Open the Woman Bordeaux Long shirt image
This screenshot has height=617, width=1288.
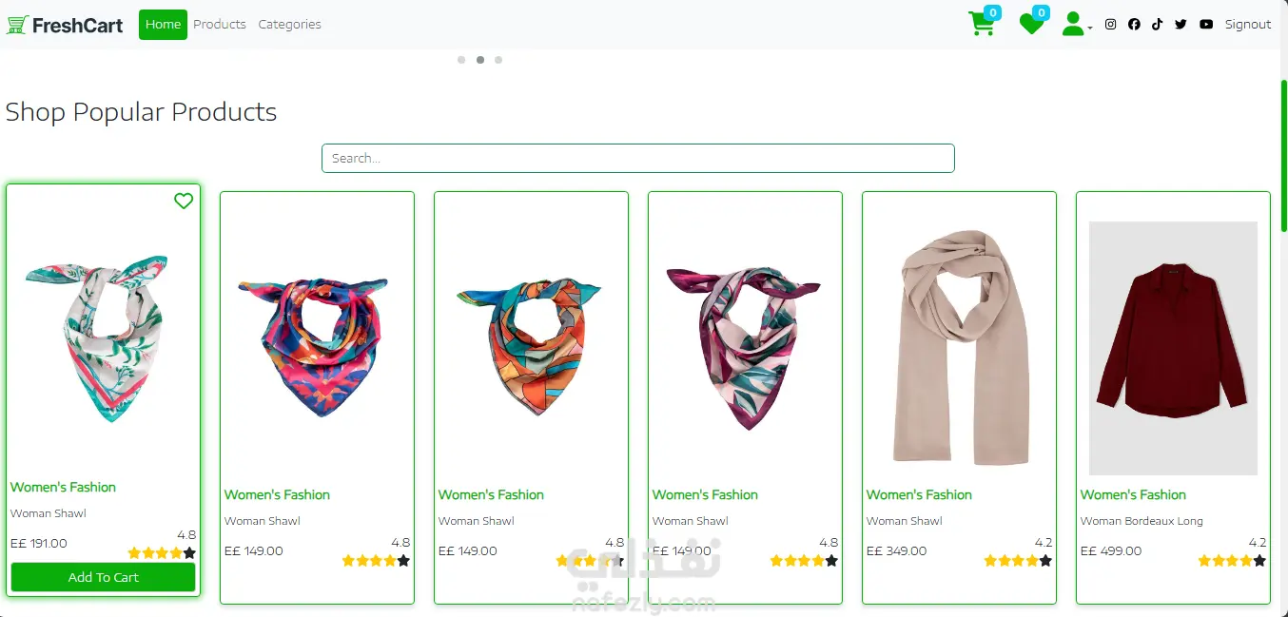[x=1173, y=348]
